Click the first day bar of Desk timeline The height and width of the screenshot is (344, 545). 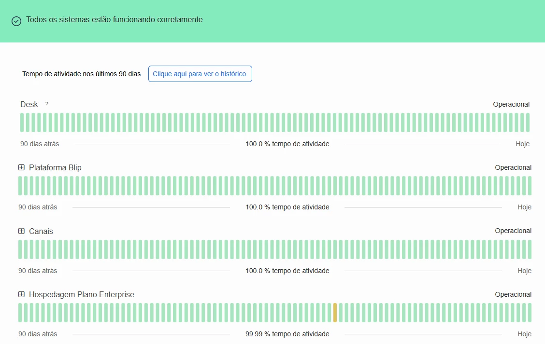click(x=22, y=123)
